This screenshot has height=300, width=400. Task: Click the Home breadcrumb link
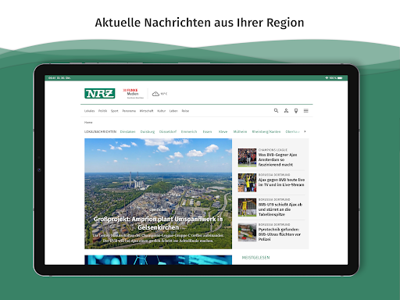pos(88,123)
